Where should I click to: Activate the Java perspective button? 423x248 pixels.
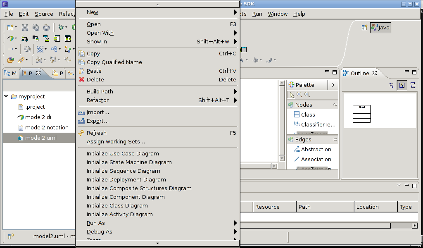pyautogui.click(x=380, y=28)
